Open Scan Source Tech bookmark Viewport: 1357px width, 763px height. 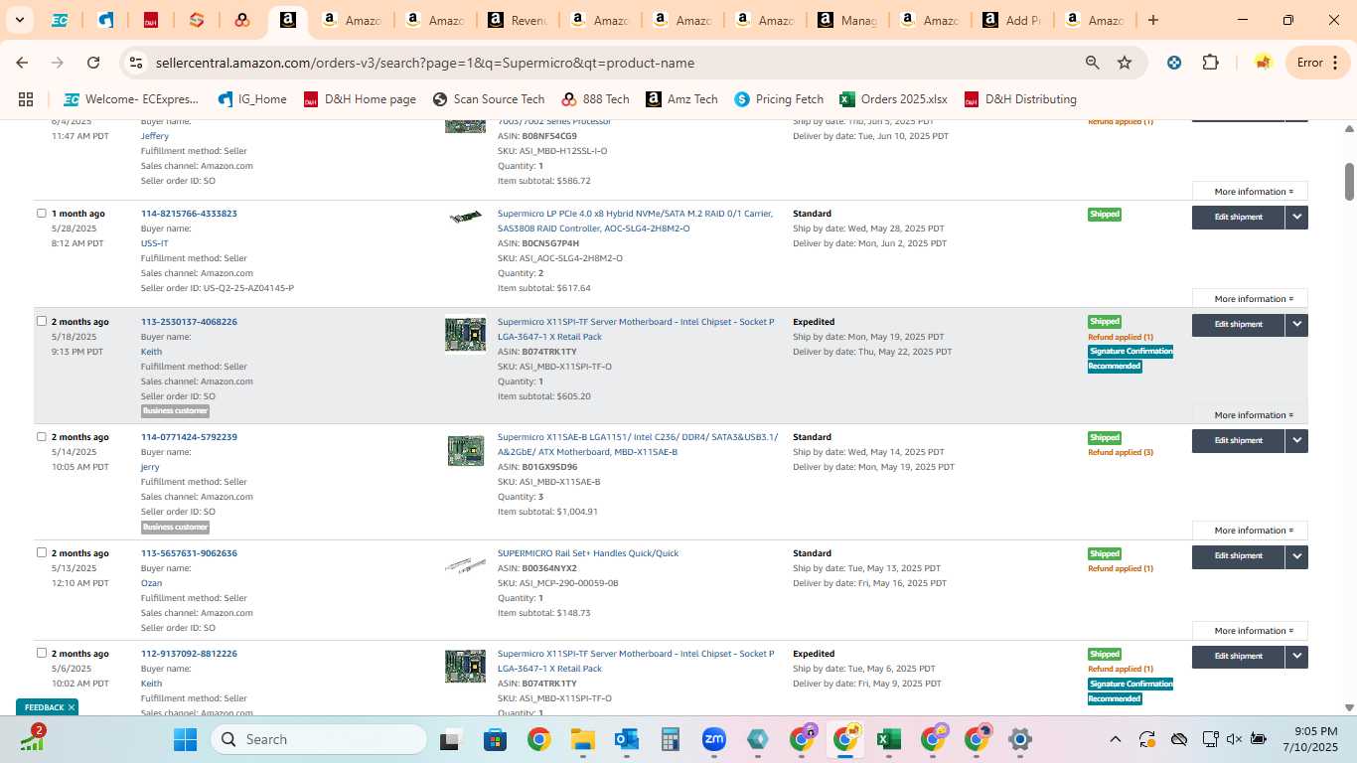tap(489, 99)
